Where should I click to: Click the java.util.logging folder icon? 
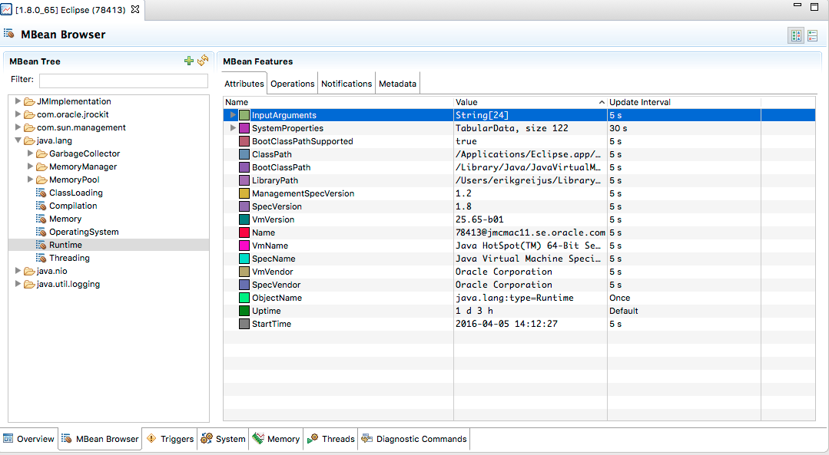(29, 284)
